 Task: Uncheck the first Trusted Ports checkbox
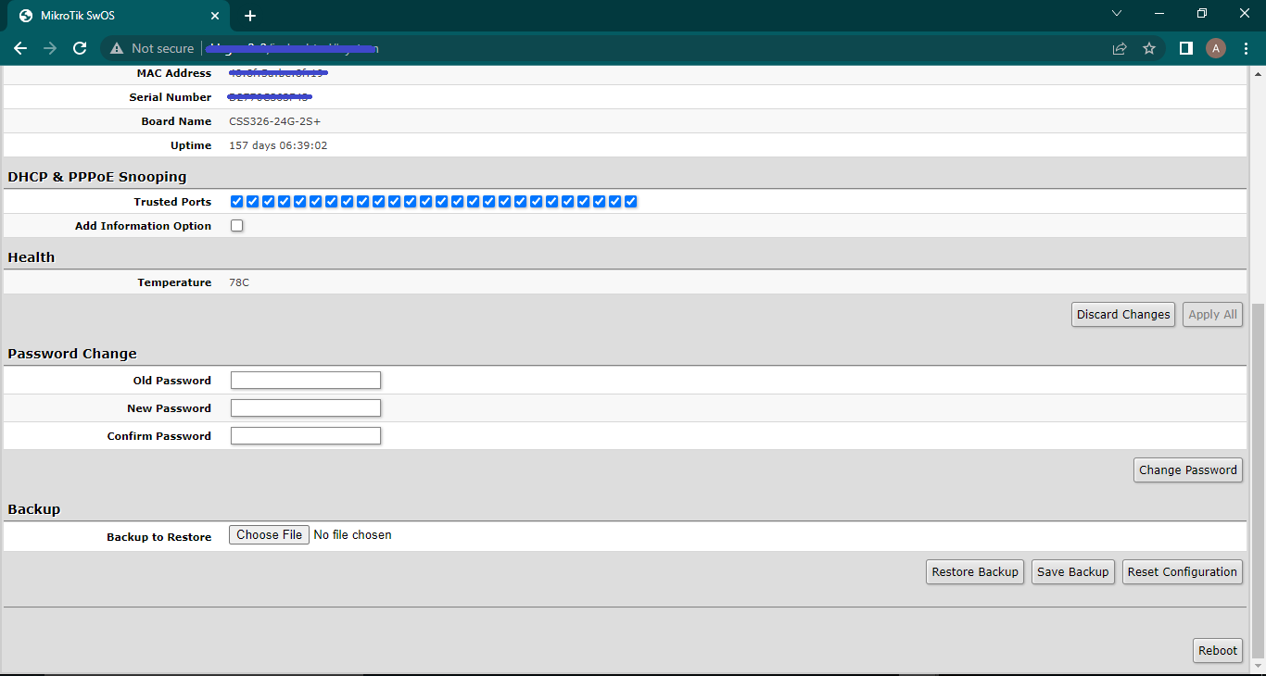point(237,202)
